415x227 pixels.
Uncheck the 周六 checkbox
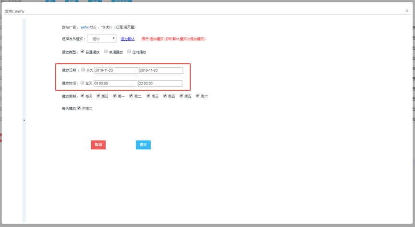(197, 96)
